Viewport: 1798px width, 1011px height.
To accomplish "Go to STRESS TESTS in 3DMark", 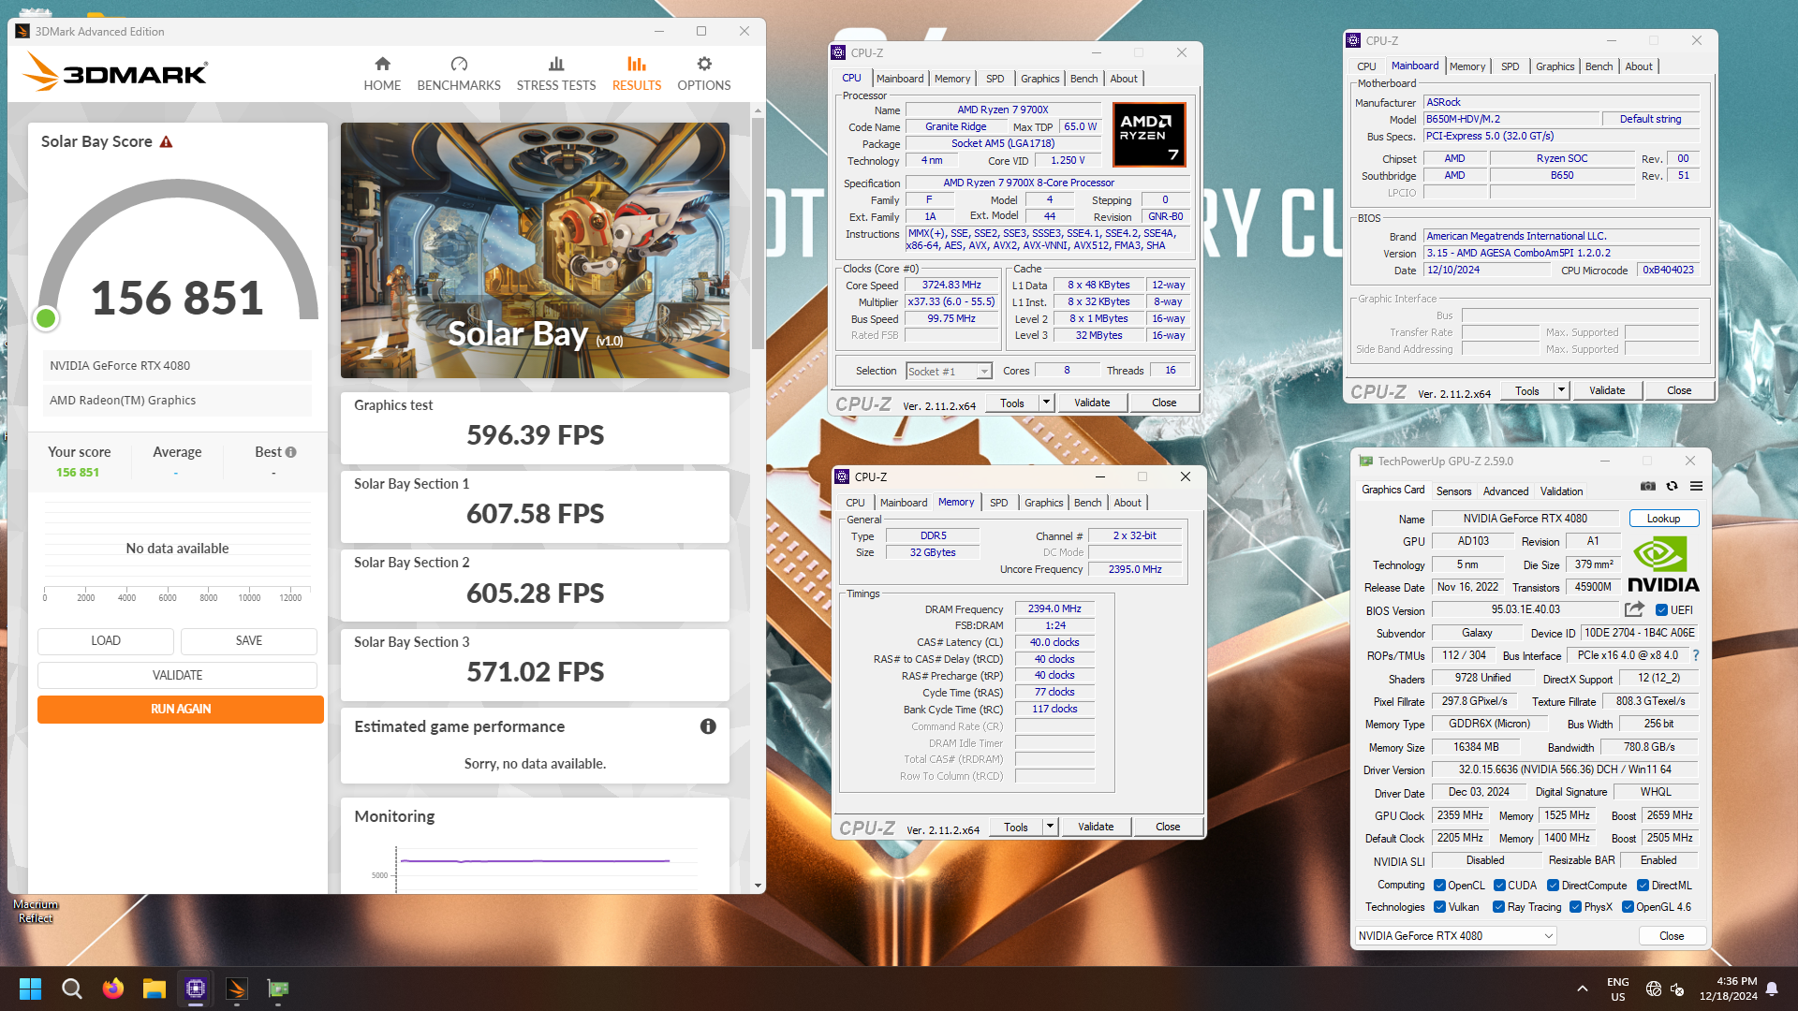I will pos(556,74).
